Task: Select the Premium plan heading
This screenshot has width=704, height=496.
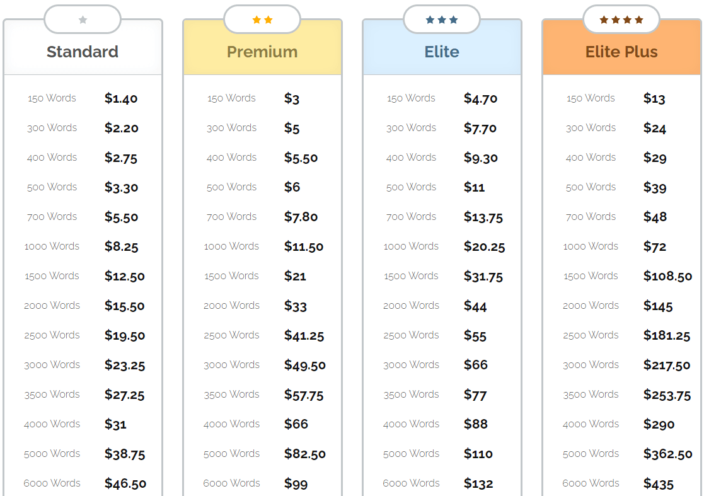Action: coord(262,52)
